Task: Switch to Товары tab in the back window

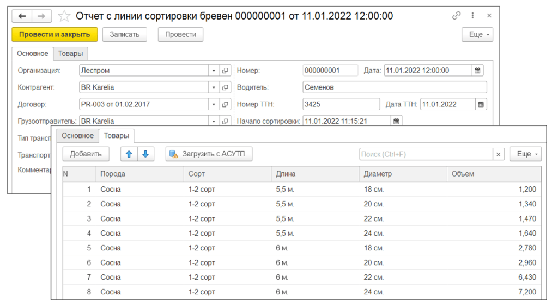Action: tap(71, 53)
